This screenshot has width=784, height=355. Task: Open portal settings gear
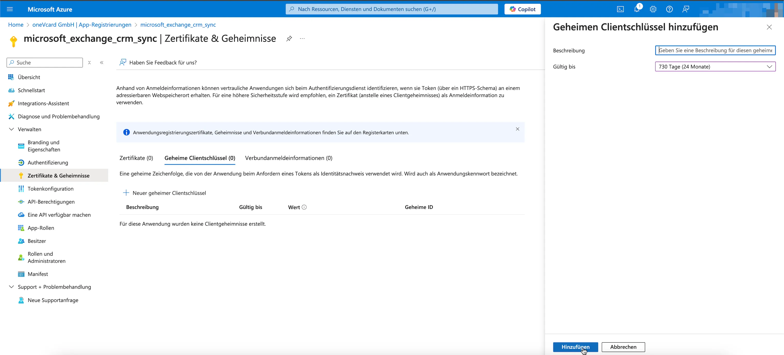(653, 9)
